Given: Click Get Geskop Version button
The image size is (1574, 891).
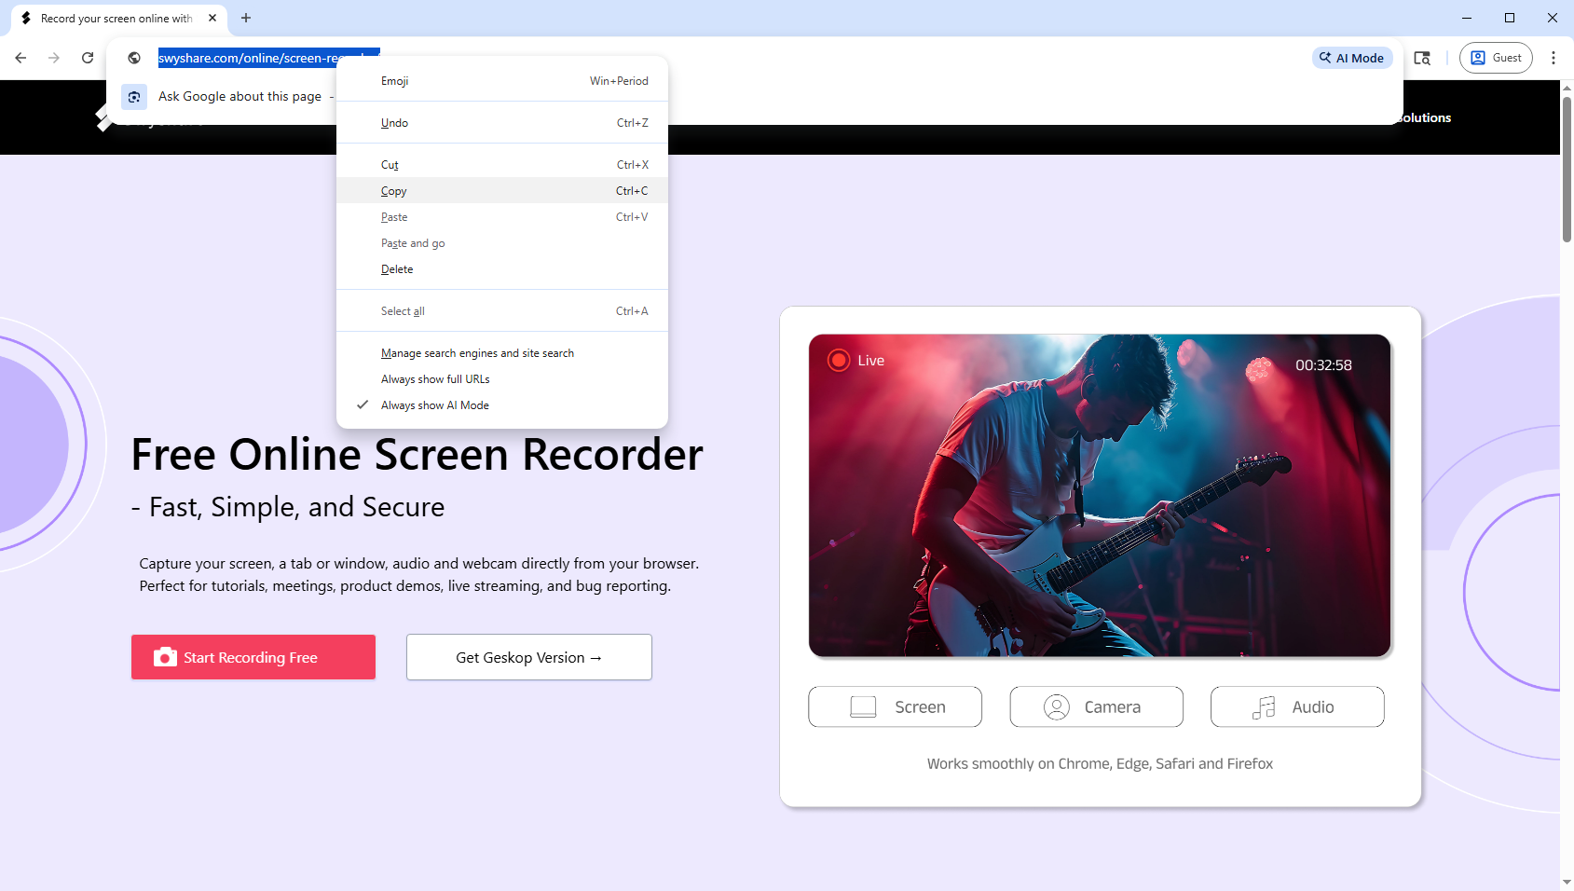Looking at the screenshot, I should (528, 657).
